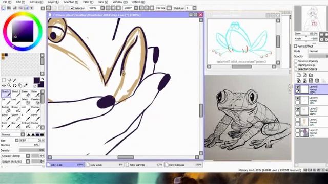Choose the Lead brush
Image resolution: width=328 pixels, height=184 pixels.
[x=16, y=102]
